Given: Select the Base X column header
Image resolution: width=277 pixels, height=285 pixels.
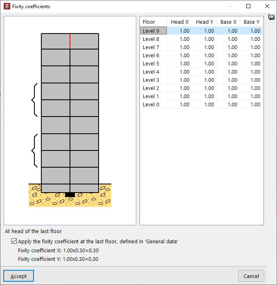Looking at the screenshot, I should [x=228, y=22].
